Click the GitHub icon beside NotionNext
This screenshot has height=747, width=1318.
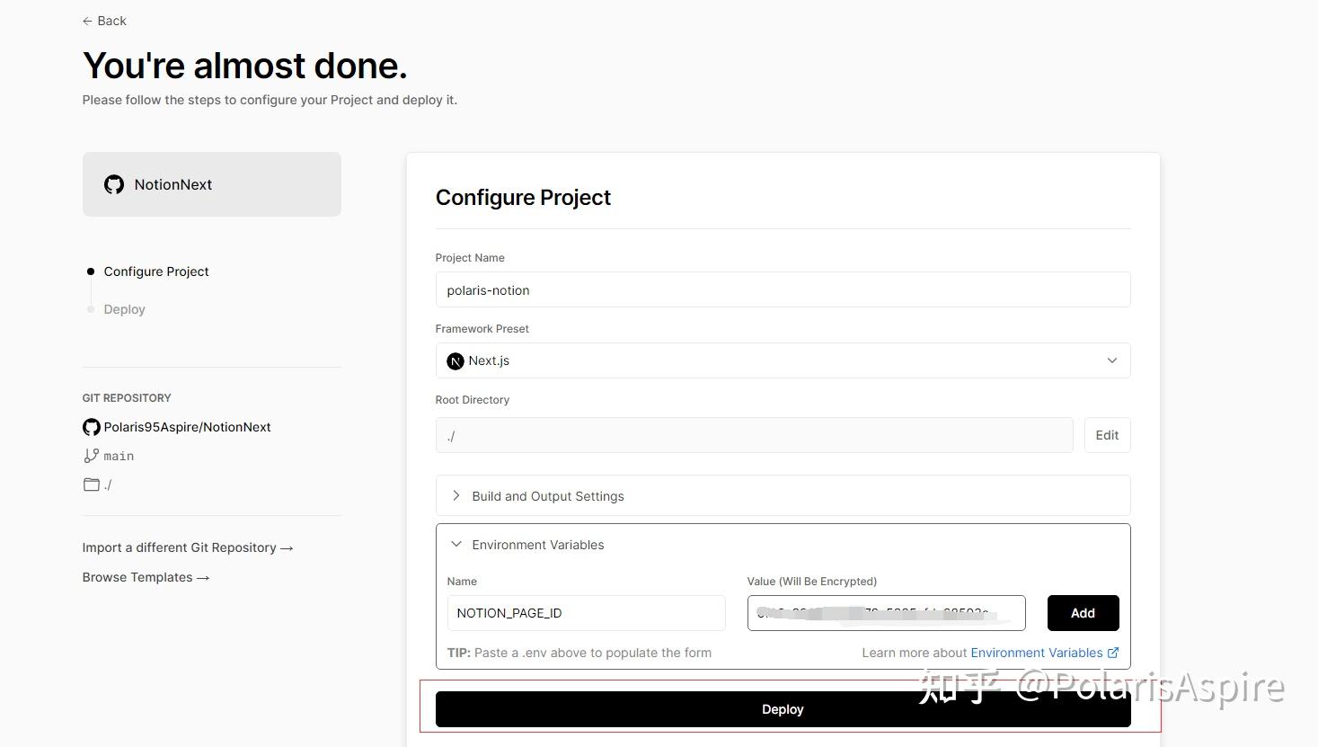(x=114, y=184)
